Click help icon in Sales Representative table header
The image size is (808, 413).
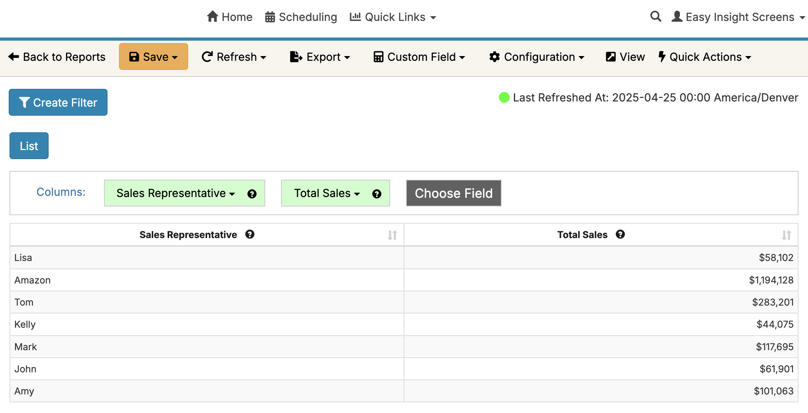[x=249, y=235]
